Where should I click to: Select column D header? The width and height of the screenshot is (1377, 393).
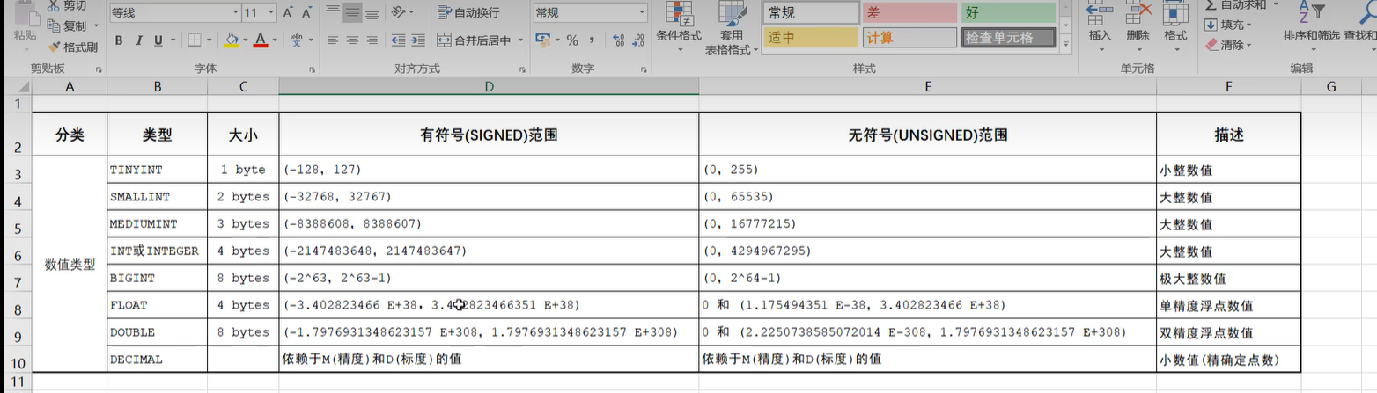489,86
